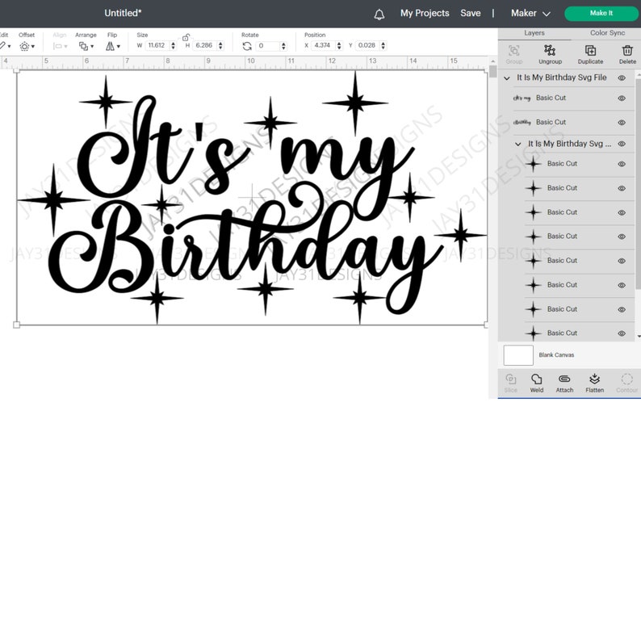641x641 pixels.
Task: Click the Layers panel scrollbar
Action: 638,184
